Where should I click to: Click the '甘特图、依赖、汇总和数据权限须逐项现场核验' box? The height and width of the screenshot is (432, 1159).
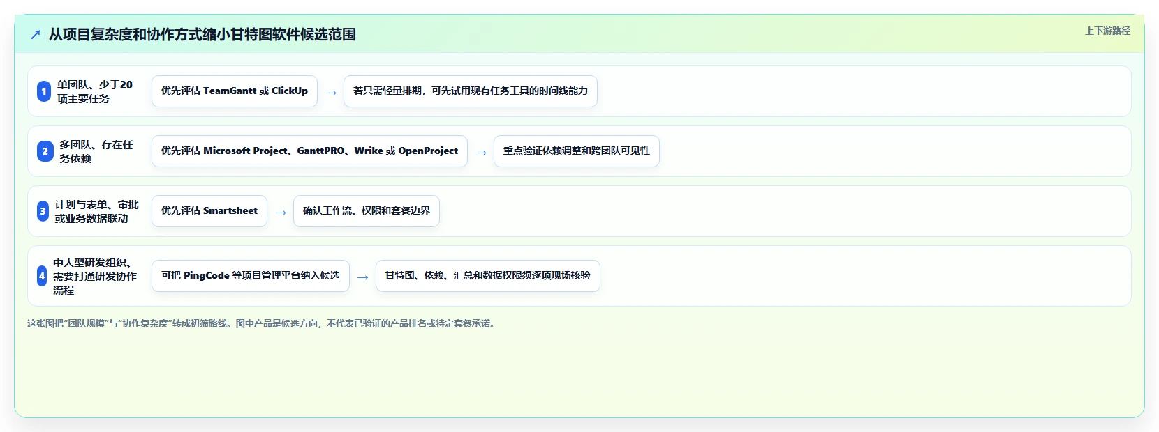tap(488, 276)
